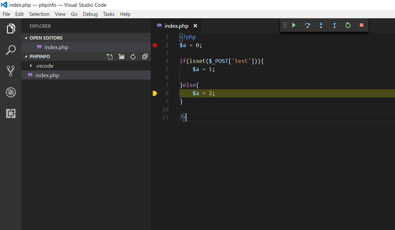Screen dimensions: 395x230
Task: Continue debugging with the green play button
Action: 294,25
